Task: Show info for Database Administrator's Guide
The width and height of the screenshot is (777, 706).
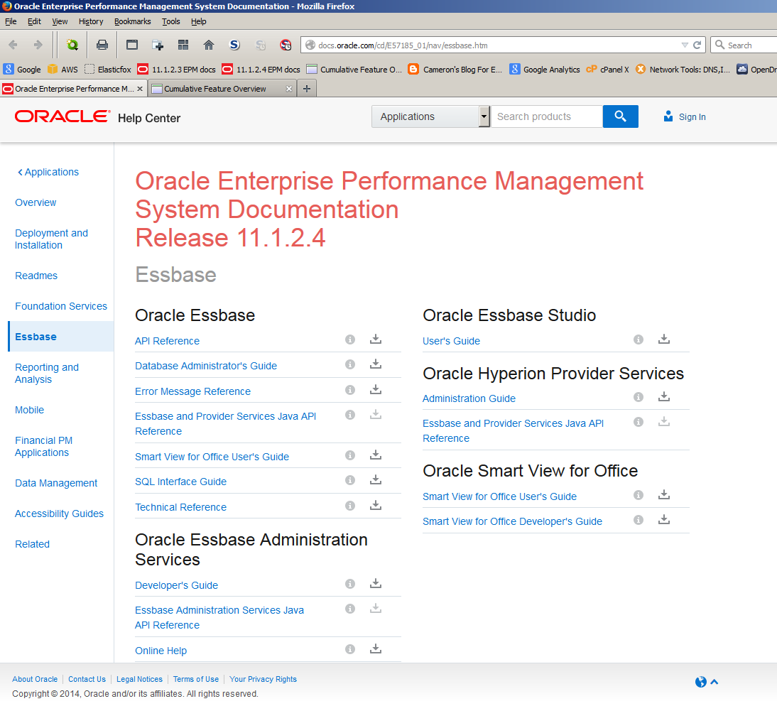Action: point(350,364)
